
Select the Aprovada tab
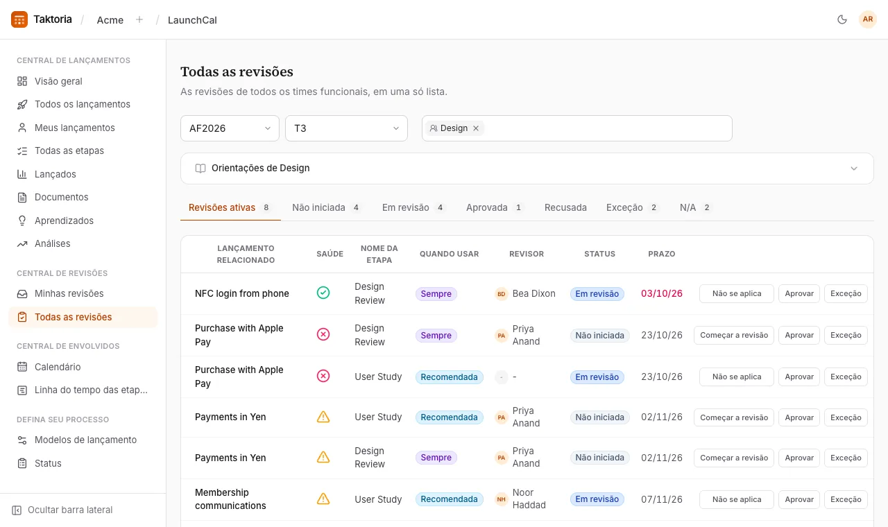tap(495, 207)
